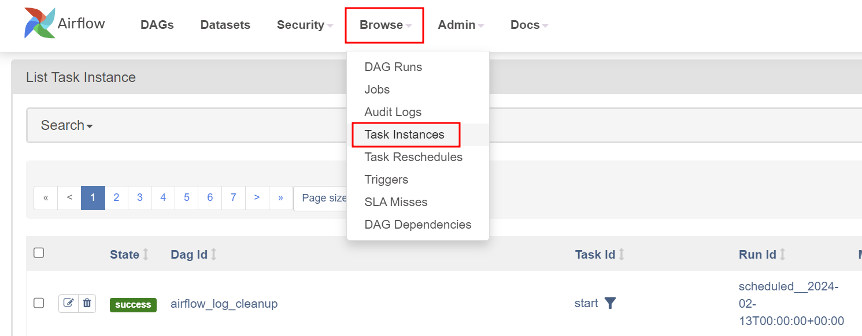Screen dimensions: 862x336
Task: Sort by State column arrows
Action: tap(146, 255)
